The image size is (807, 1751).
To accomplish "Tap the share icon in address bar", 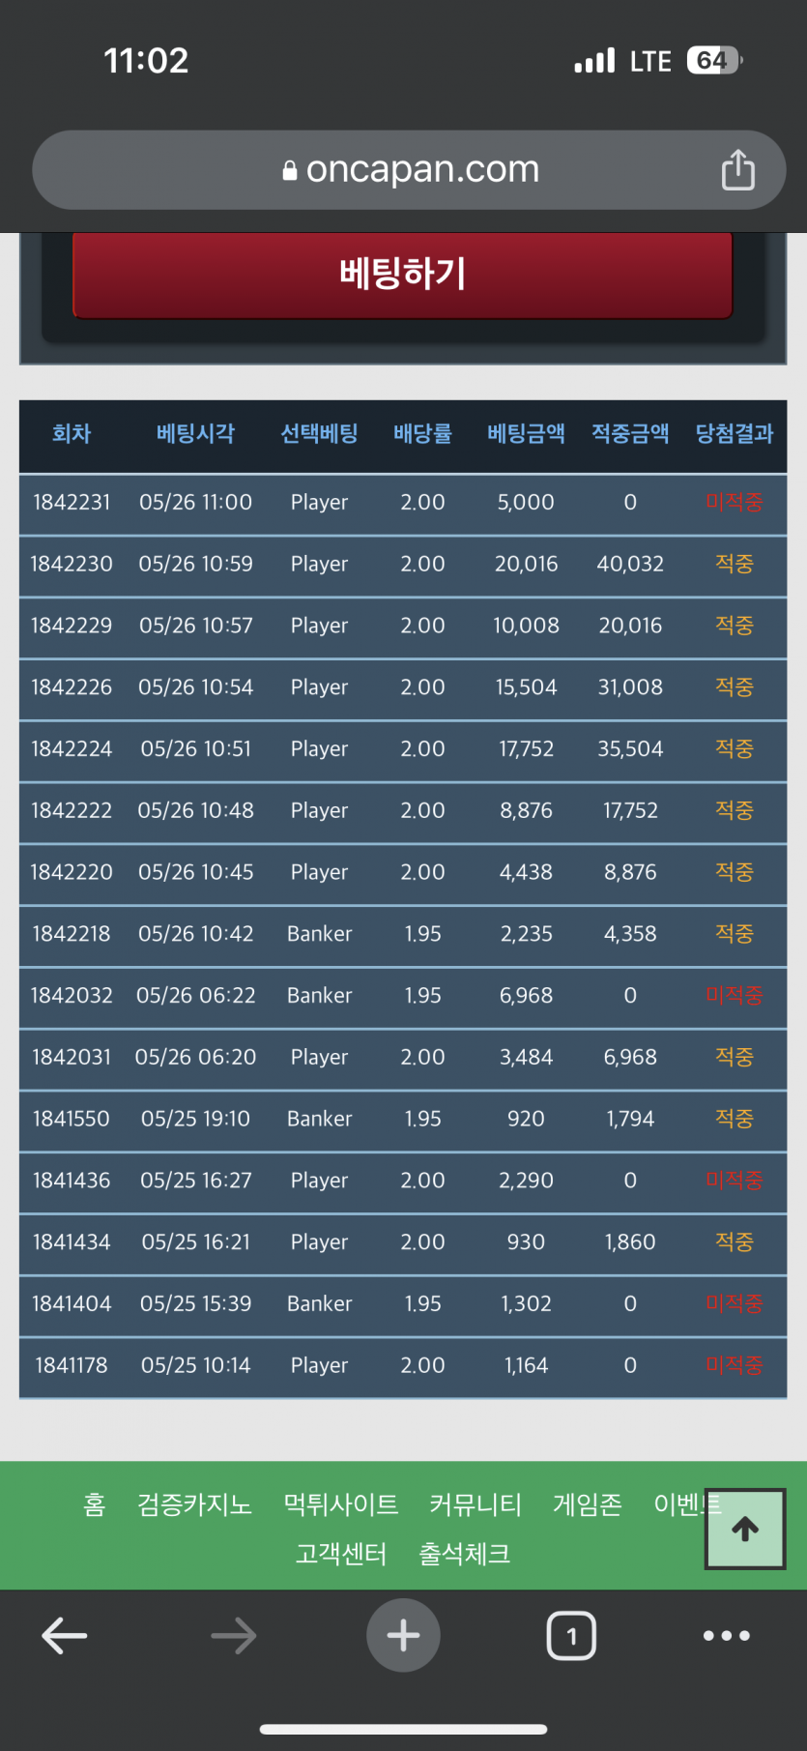I will click(x=737, y=170).
